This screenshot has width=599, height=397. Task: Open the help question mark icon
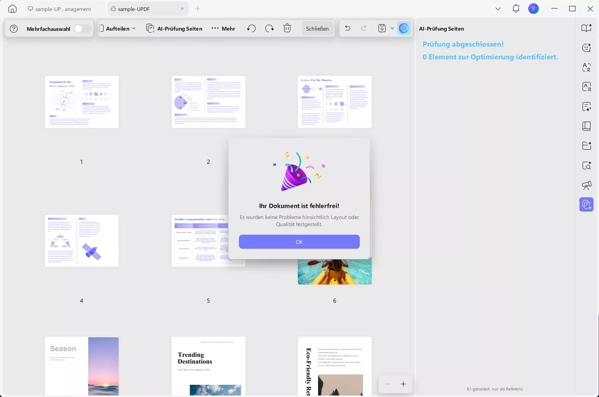click(14, 29)
